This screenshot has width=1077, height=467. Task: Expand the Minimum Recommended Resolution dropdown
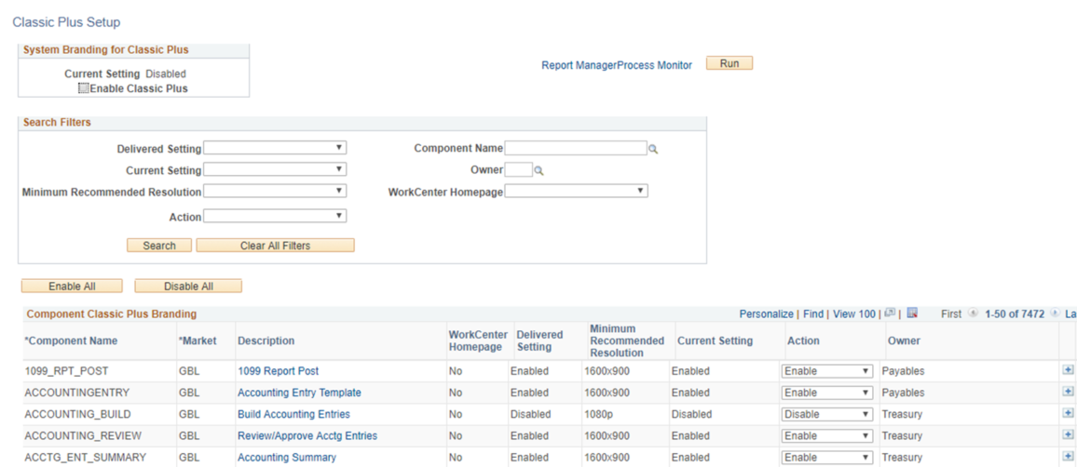click(275, 192)
